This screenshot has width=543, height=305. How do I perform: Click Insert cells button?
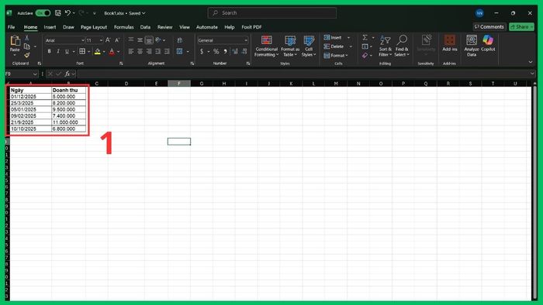point(333,37)
